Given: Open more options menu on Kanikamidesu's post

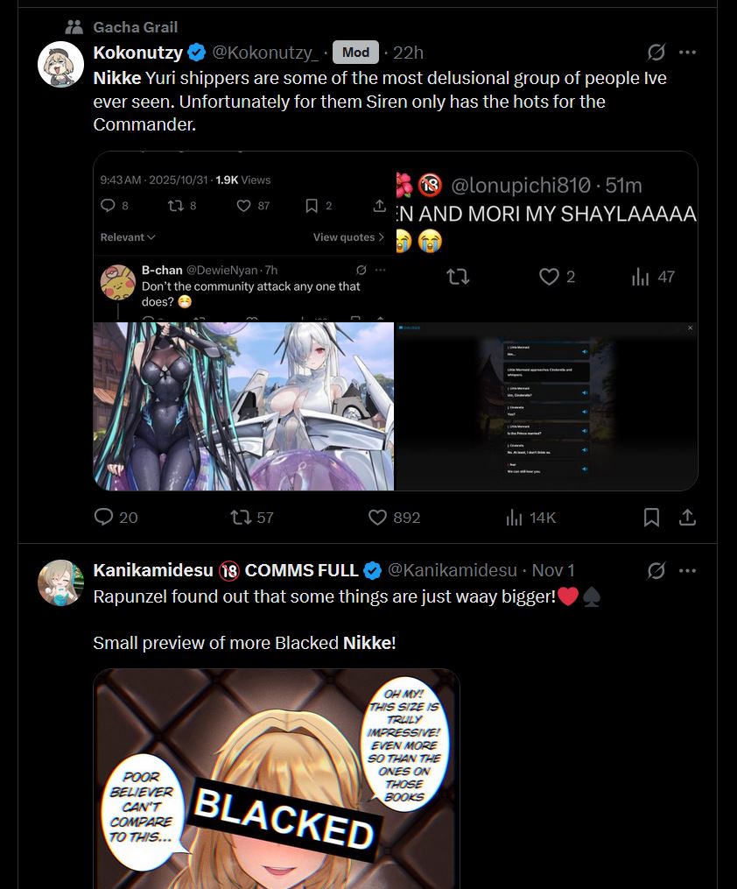Looking at the screenshot, I should pos(687,570).
